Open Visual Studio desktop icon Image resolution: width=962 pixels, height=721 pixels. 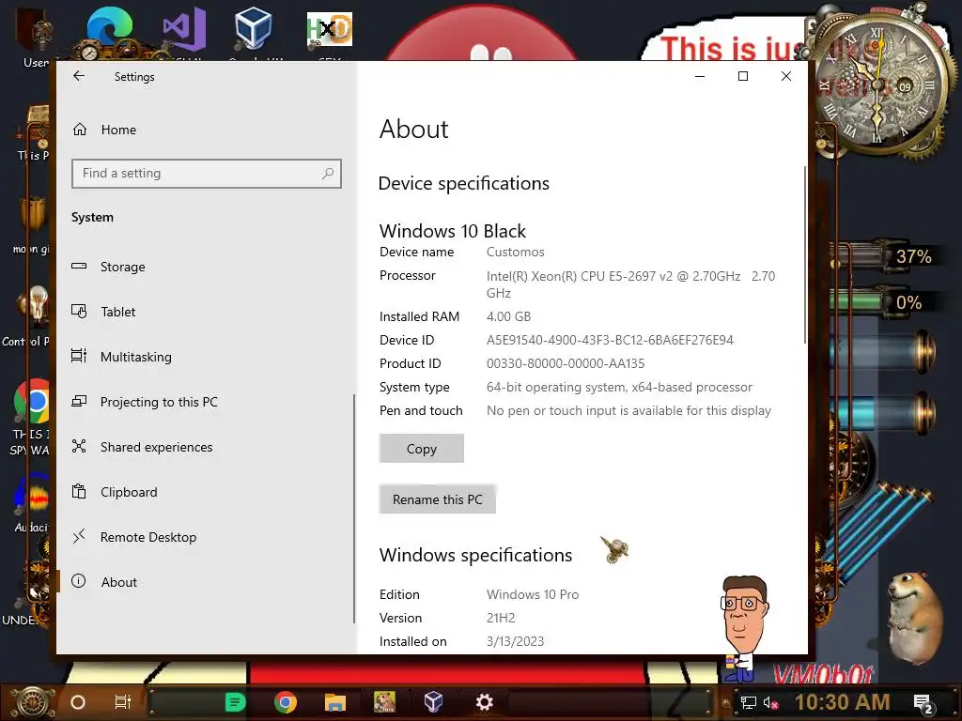(184, 29)
